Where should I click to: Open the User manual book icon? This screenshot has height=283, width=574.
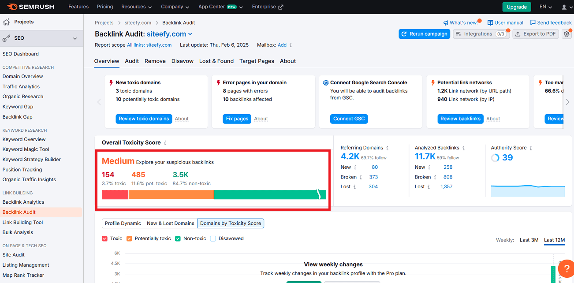coord(491,22)
